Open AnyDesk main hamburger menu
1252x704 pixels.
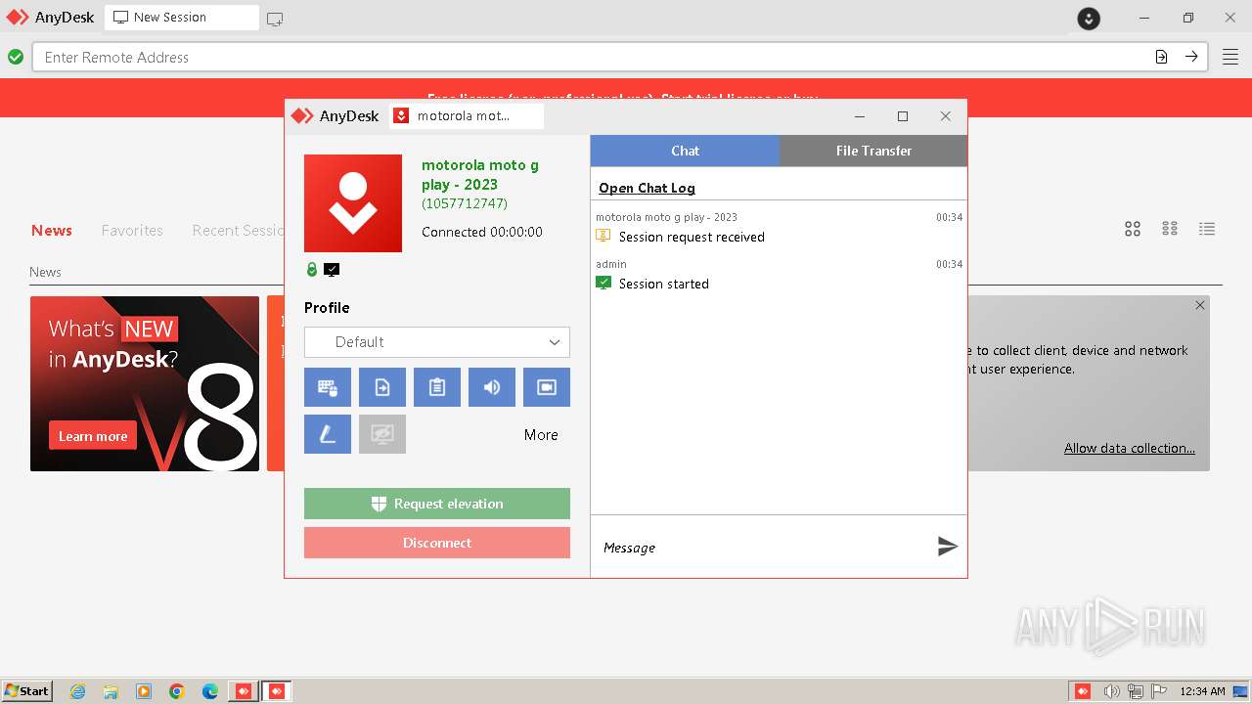[1230, 57]
